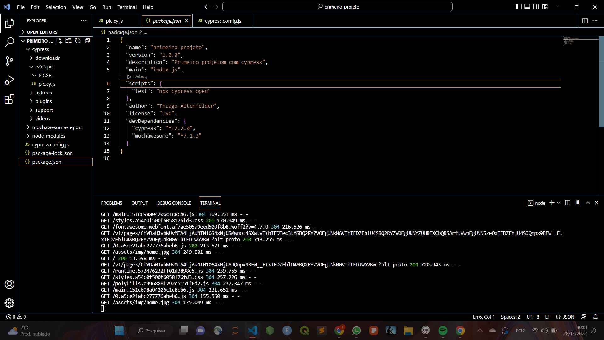Open the File menu

21,7
